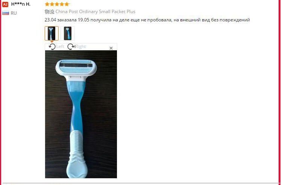Close the enlarged review photo viewer

tap(111, 48)
